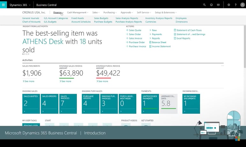246x147 pixels.
Task: Open Purchase Analysis Reports
Action: click(129, 22)
